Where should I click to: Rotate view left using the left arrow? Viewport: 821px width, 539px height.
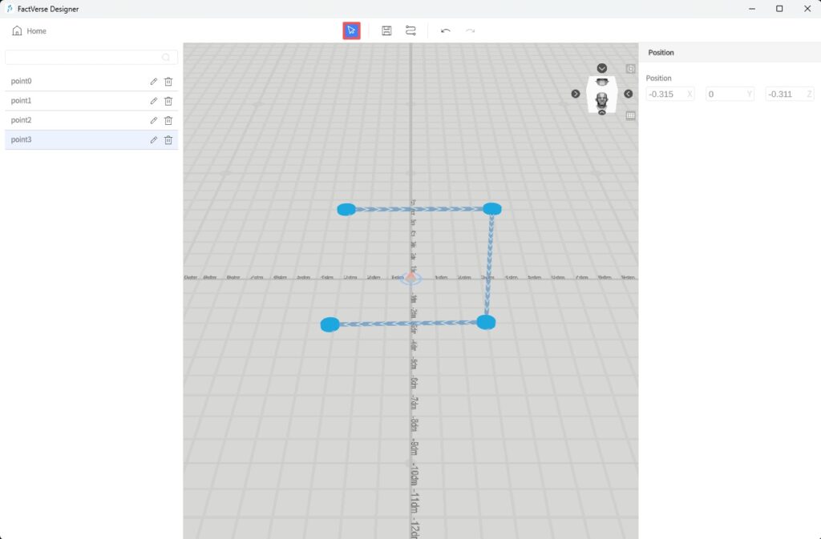pyautogui.click(x=630, y=94)
